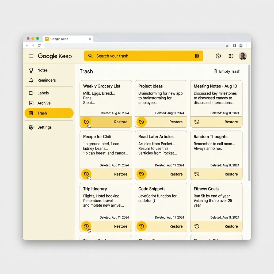Open Settings in the sidebar

click(49, 127)
